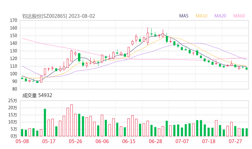The image size is (252, 149).
Task: Click the 120 price axis label
Action: (x=14, y=59)
